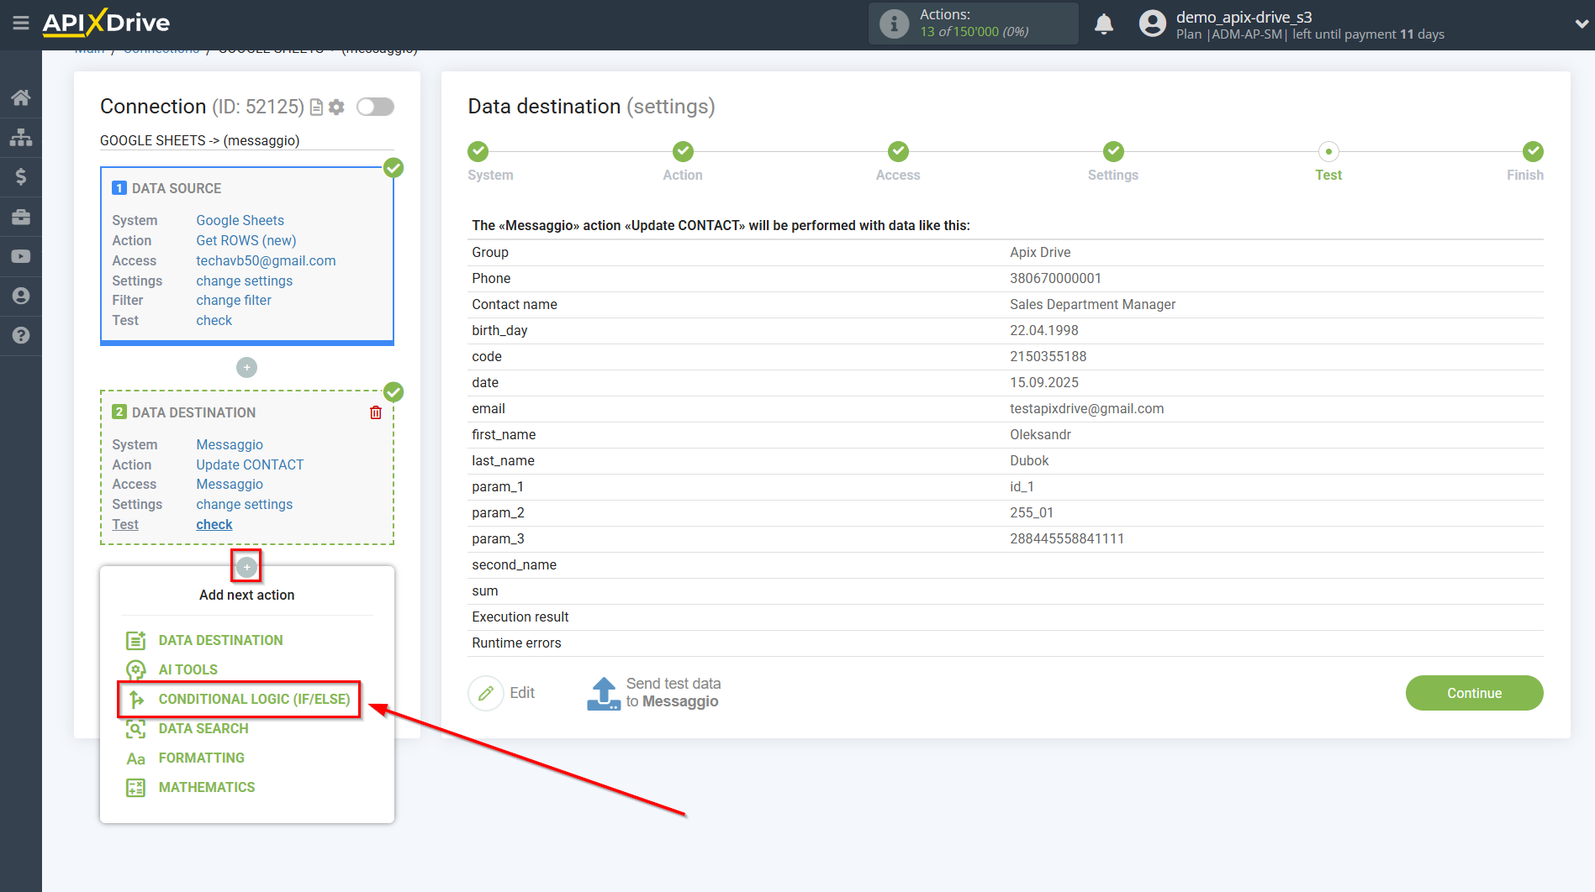Open the connections sitemap icon in the sidebar
This screenshot has height=892, width=1595.
click(x=21, y=137)
